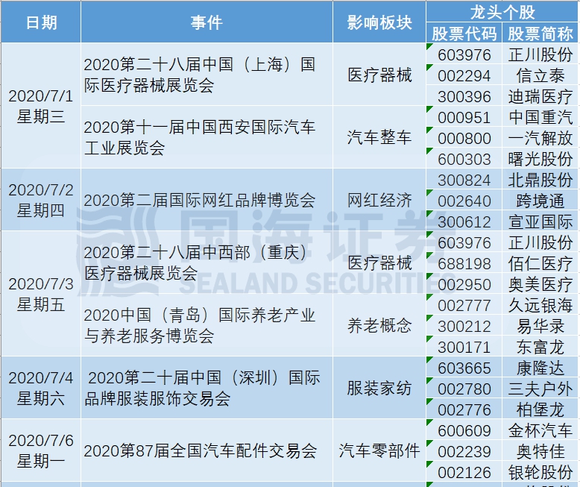580x487 pixels.
Task: Click the 股票简称 sub-header
Action: [540, 34]
